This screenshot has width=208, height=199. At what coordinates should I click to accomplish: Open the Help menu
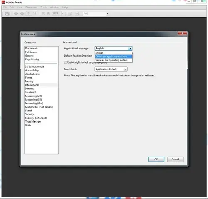click(65, 7)
